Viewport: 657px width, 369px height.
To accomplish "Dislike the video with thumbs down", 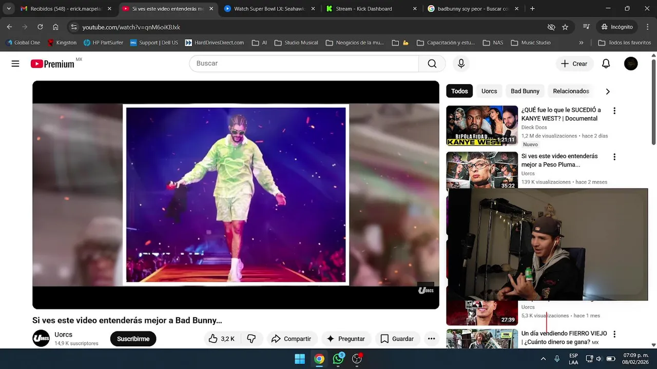I will [x=252, y=339].
